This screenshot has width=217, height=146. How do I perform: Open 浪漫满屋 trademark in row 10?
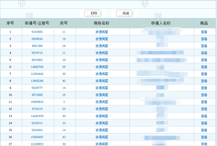pos(102,95)
